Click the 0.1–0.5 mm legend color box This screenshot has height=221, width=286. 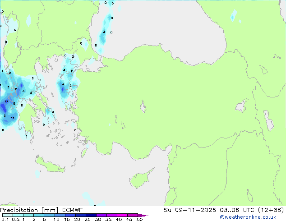(8, 215)
